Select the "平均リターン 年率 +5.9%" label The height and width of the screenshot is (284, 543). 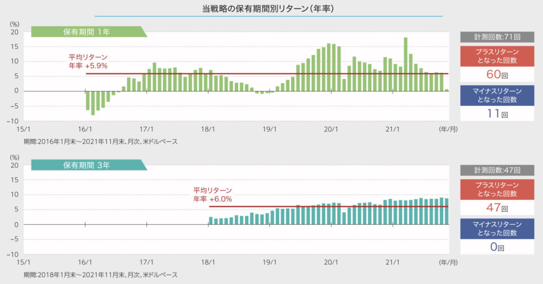(x=88, y=61)
